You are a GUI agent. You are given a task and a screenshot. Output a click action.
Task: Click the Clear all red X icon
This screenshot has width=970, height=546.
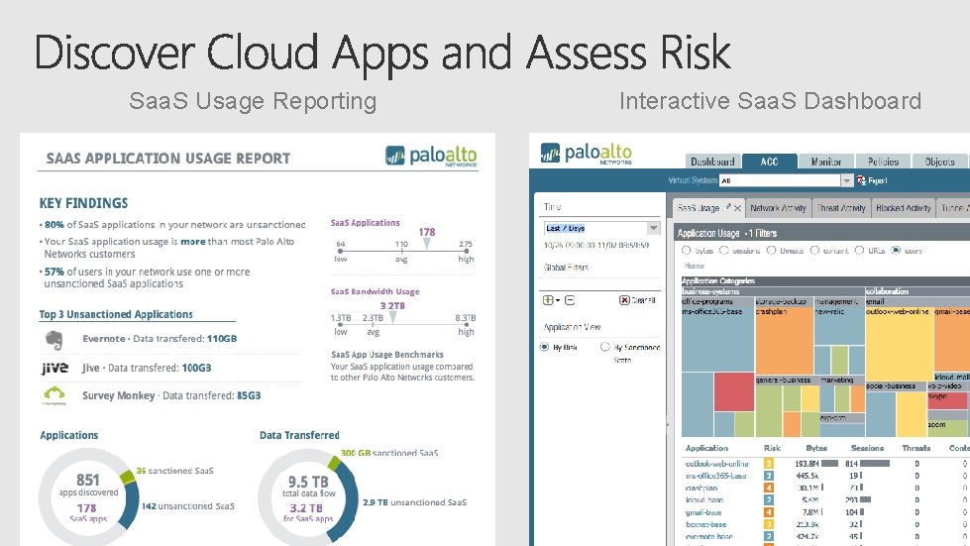[624, 300]
